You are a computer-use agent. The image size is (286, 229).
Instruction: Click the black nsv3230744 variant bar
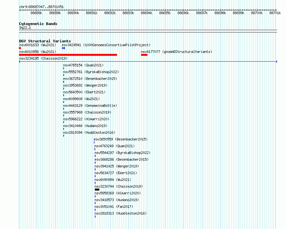[97, 190]
